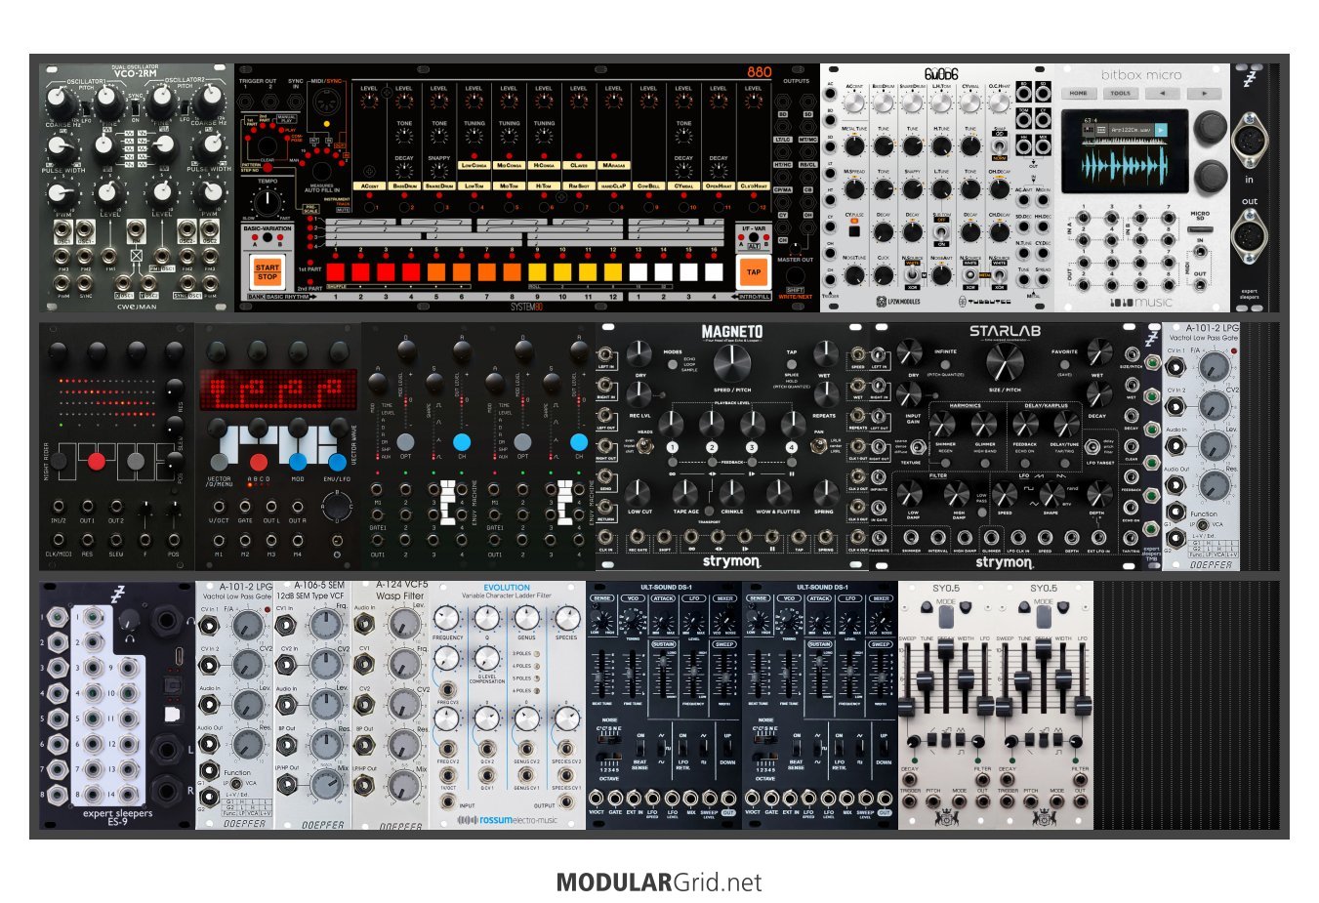Click the INPUT jack on the Evolution filter
The height and width of the screenshot is (903, 1319).
click(447, 802)
